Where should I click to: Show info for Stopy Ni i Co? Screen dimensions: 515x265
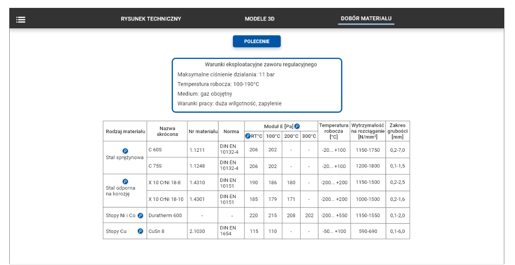(x=140, y=215)
